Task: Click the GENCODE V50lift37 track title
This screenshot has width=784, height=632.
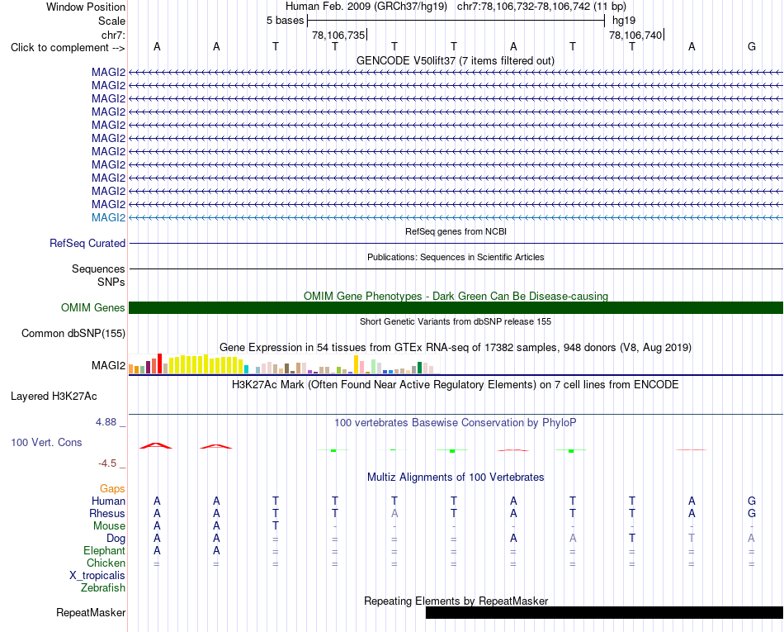Action: 455,60
